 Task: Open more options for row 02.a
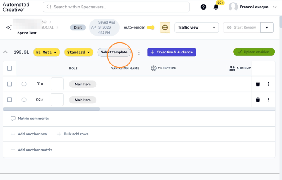pos(268,100)
